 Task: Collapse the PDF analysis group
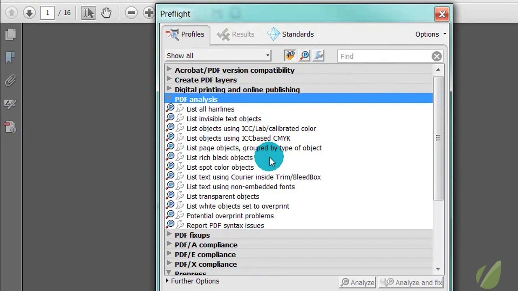(x=169, y=99)
